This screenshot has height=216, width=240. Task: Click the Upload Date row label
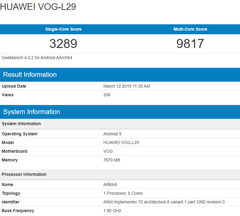click(14, 86)
